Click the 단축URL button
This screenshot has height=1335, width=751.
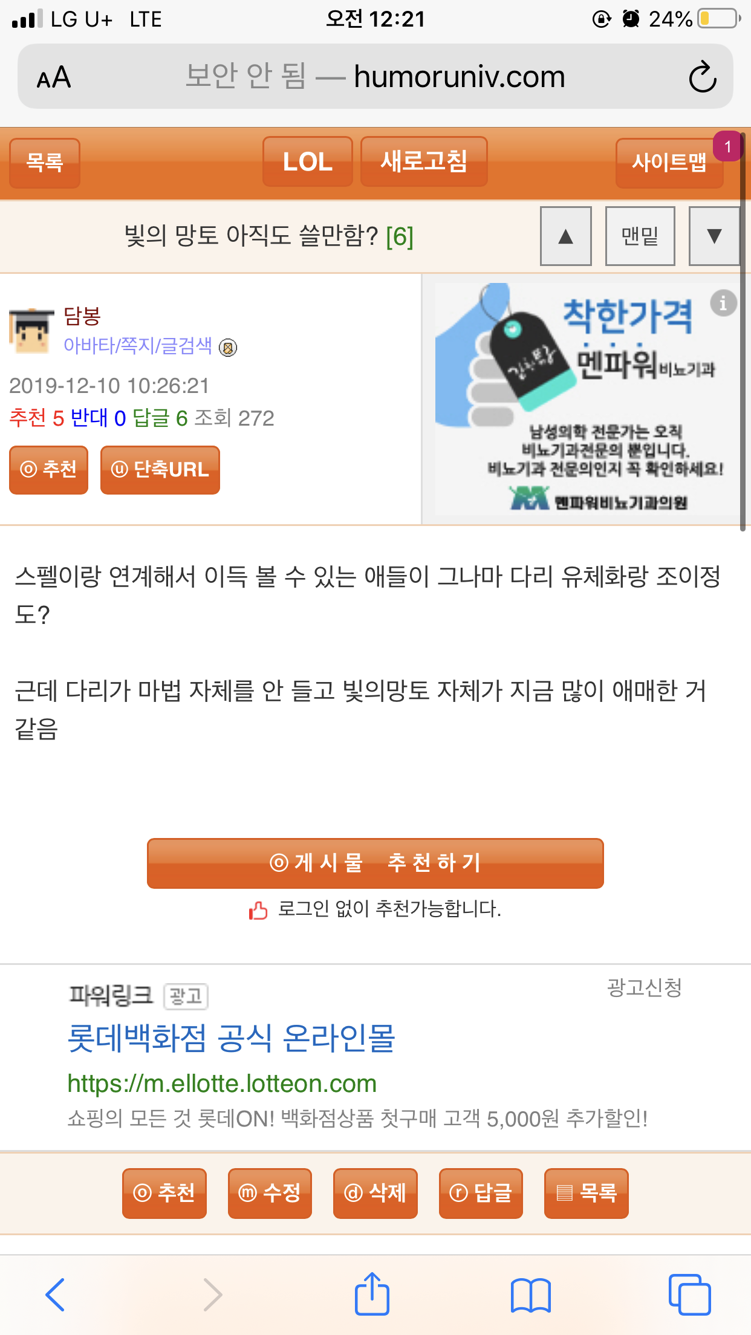point(160,470)
